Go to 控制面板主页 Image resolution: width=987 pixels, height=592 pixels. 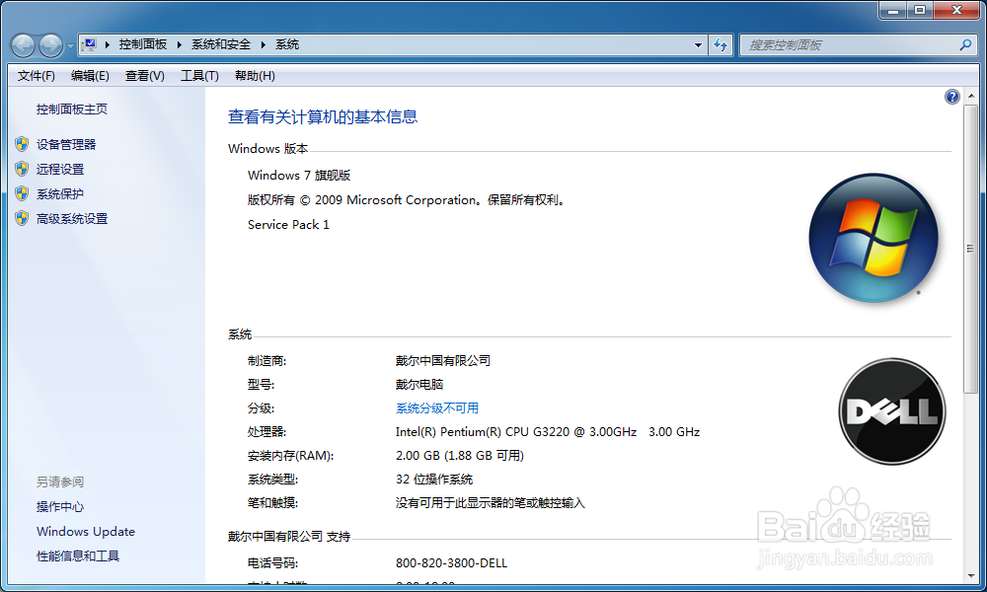72,110
